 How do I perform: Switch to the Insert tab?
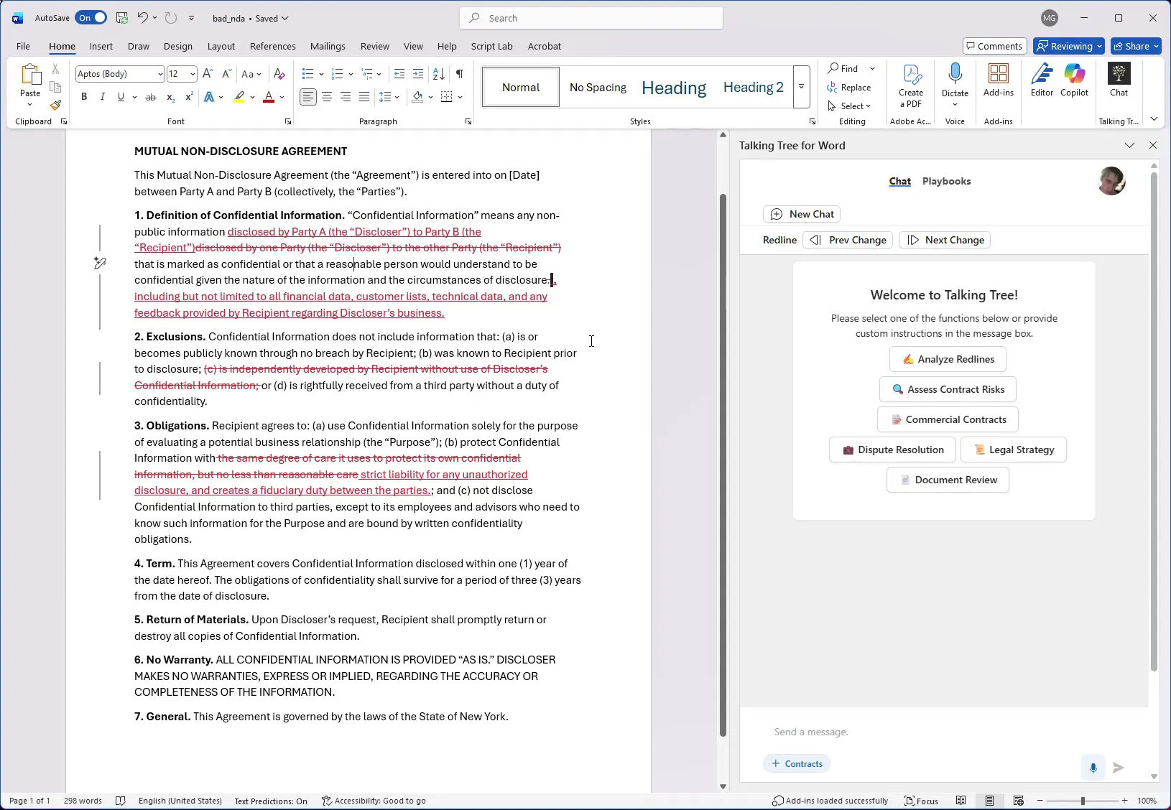pyautogui.click(x=101, y=46)
